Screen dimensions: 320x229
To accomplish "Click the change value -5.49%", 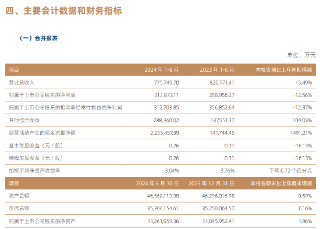I will pyautogui.click(x=304, y=83).
